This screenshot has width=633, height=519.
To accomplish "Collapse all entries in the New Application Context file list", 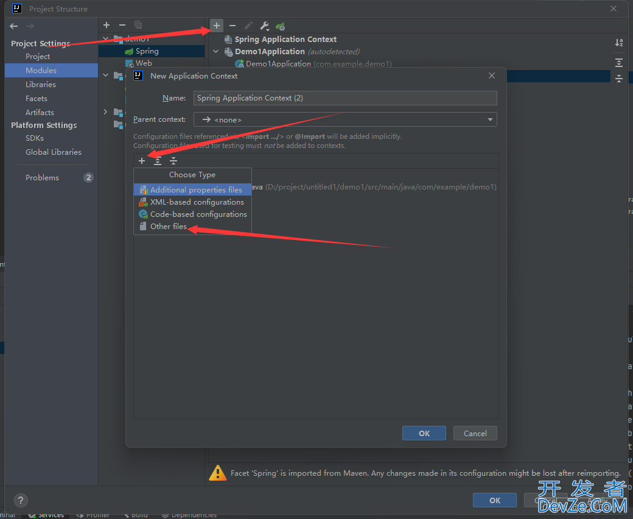I will (x=173, y=161).
